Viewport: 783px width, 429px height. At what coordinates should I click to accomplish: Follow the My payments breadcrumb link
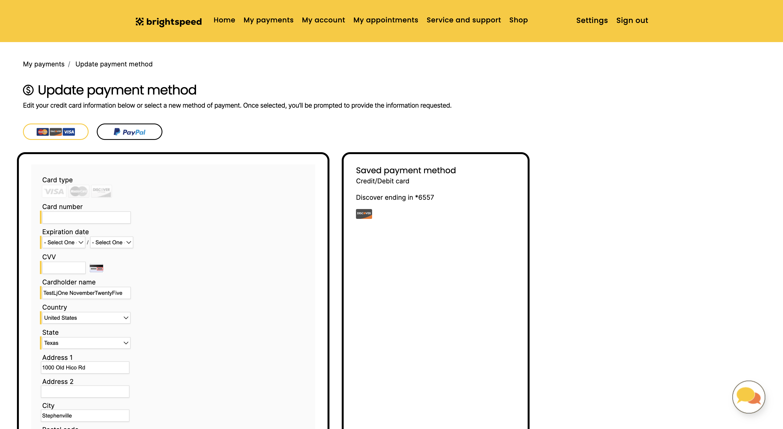(44, 64)
